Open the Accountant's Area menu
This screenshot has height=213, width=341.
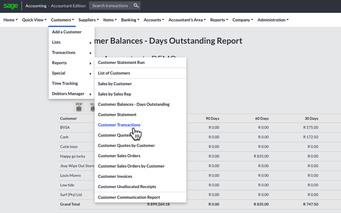tap(185, 20)
